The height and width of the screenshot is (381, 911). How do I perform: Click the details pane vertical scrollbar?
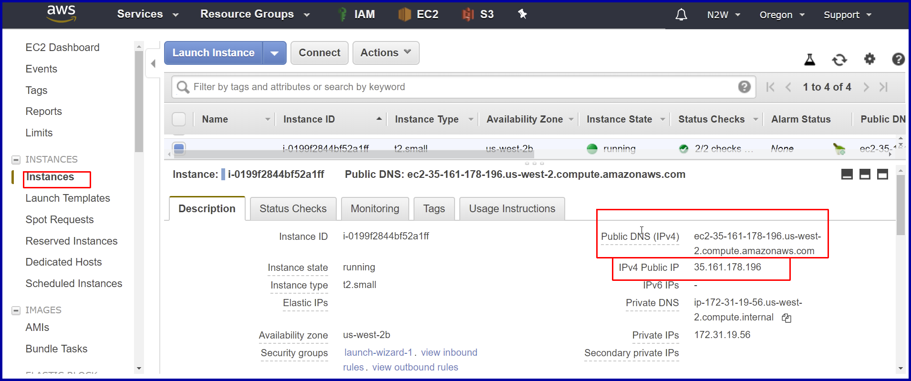[x=901, y=205]
